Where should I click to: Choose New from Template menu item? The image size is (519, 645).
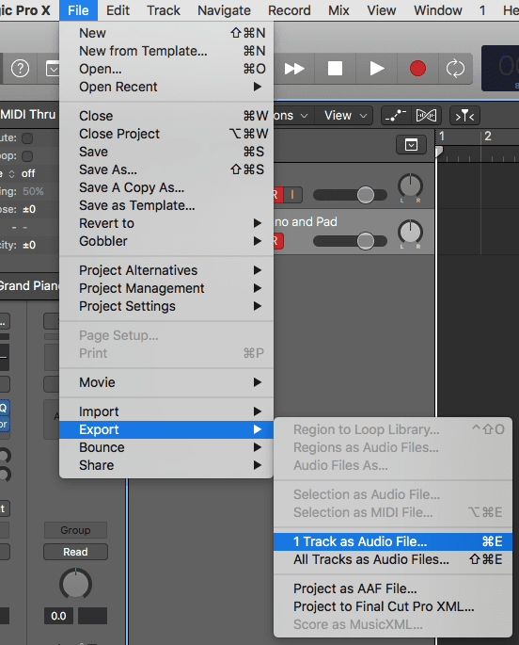click(166, 51)
